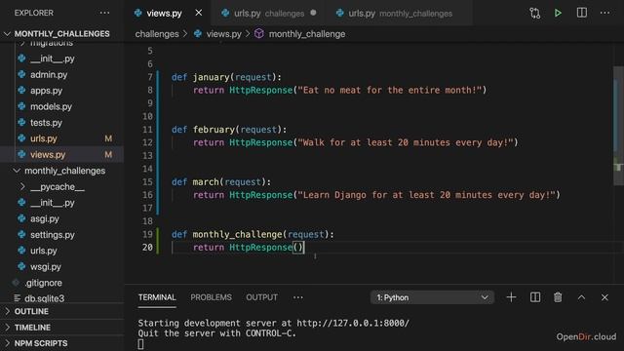Viewport: 624px width, 351px height.
Task: Open the OUTPUT panel tab
Action: pos(262,297)
